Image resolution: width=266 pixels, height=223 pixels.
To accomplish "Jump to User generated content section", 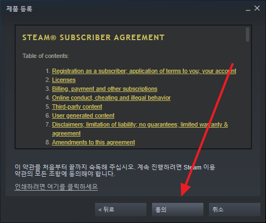I will (x=83, y=115).
